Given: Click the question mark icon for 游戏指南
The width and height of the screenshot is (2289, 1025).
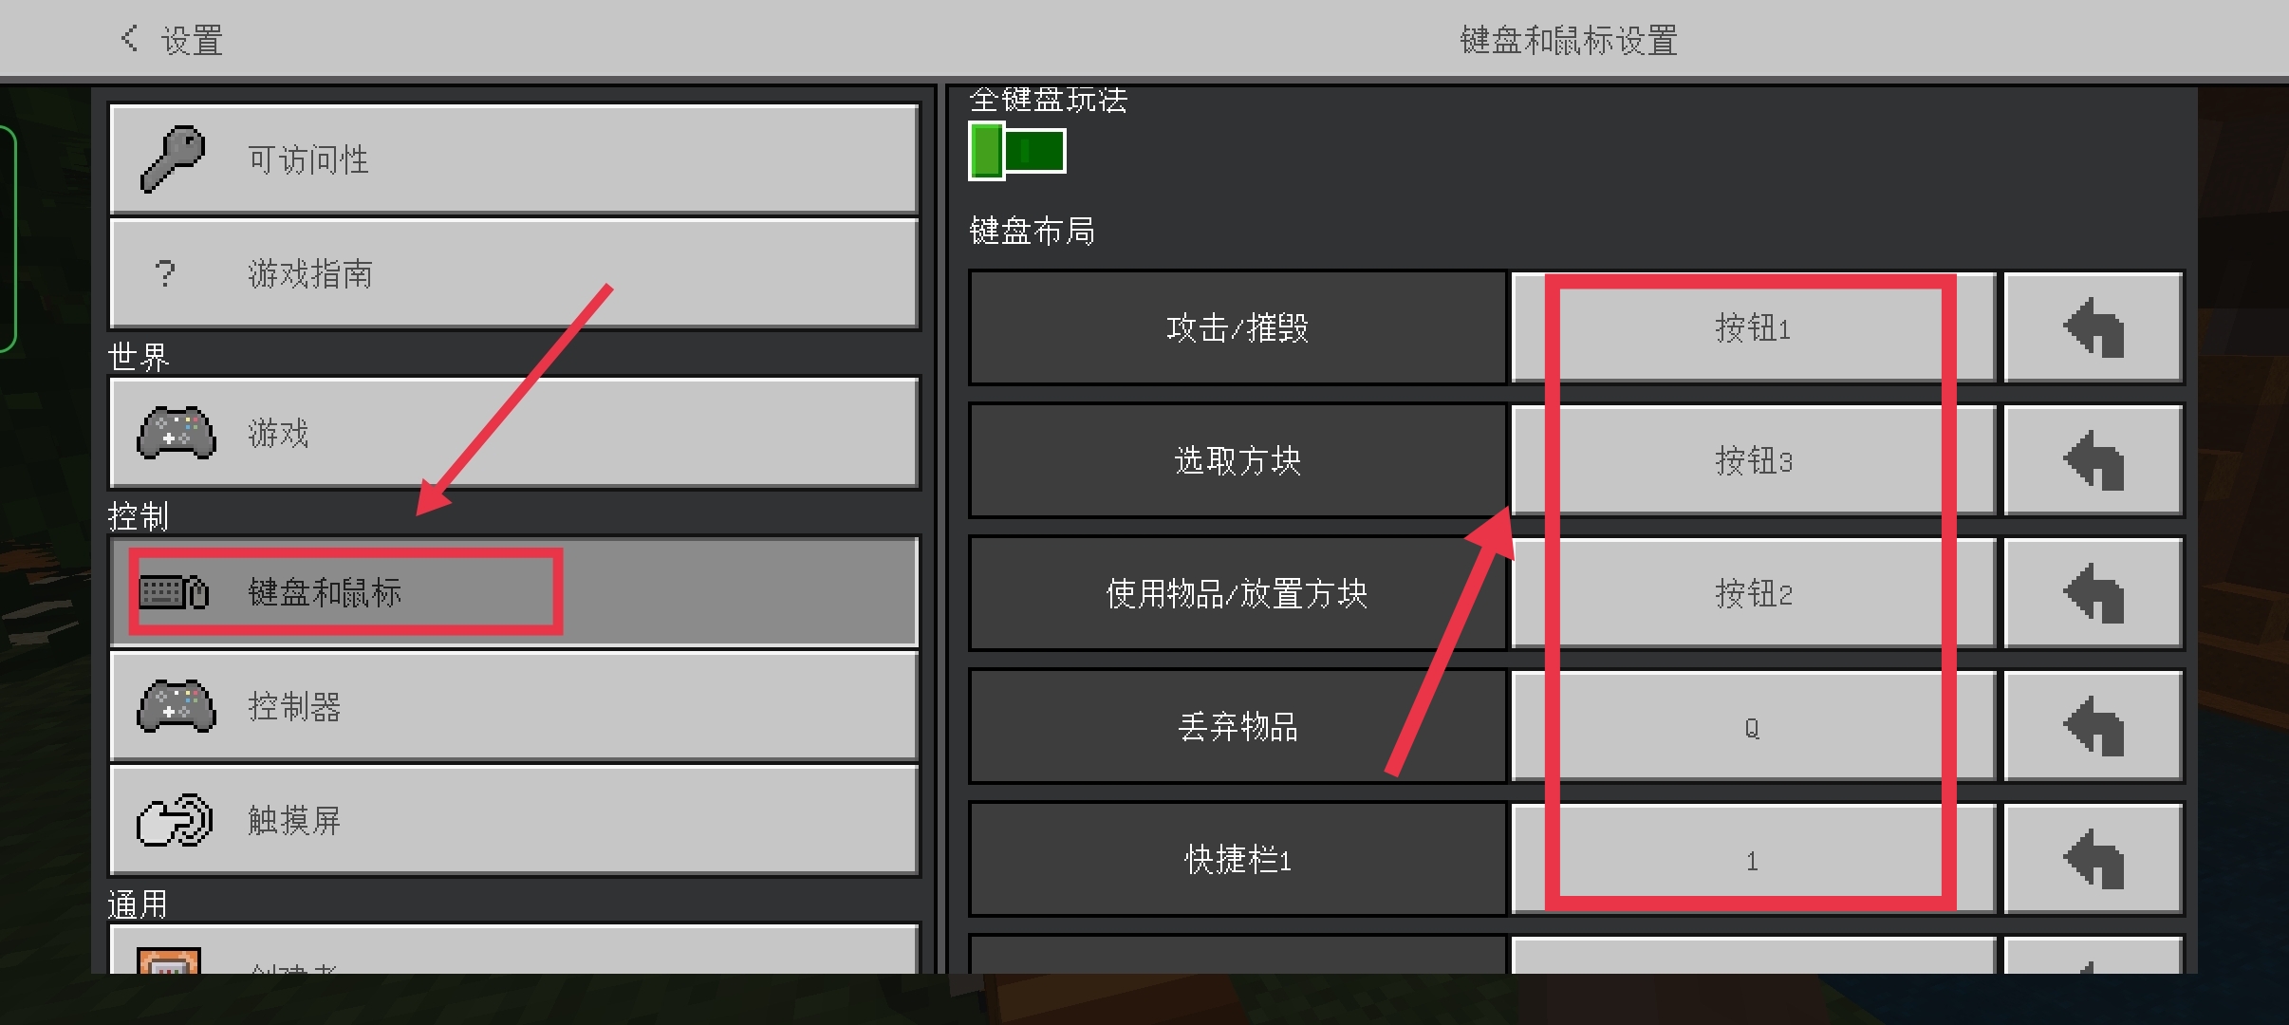Looking at the screenshot, I should pos(165,273).
